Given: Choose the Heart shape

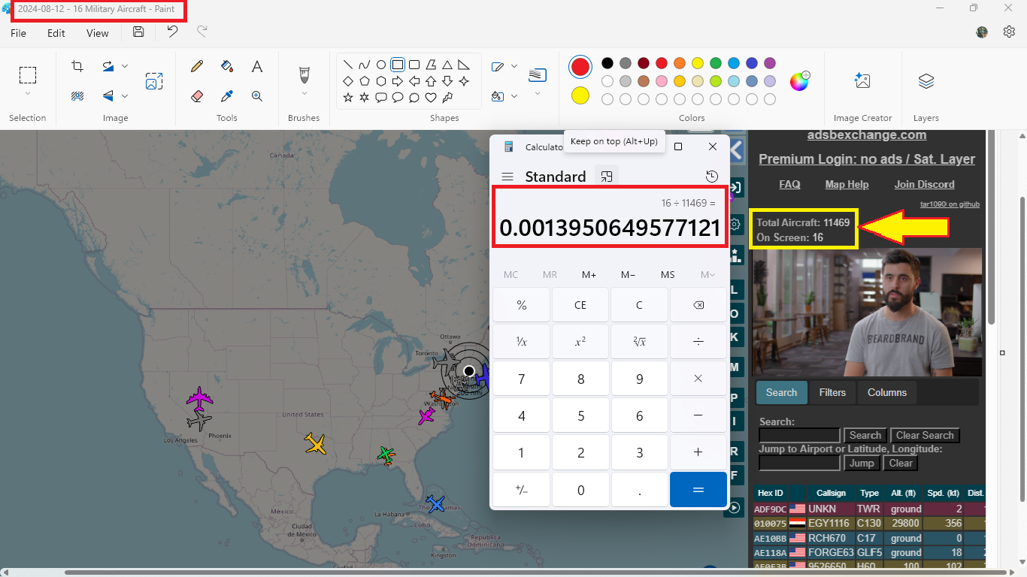Looking at the screenshot, I should click(431, 98).
